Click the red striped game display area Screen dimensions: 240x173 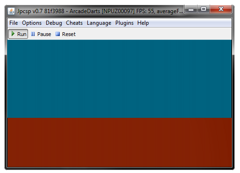120,143
